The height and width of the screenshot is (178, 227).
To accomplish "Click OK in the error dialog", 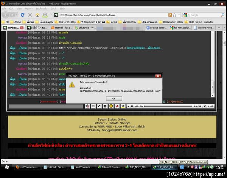I will tap(114, 99).
